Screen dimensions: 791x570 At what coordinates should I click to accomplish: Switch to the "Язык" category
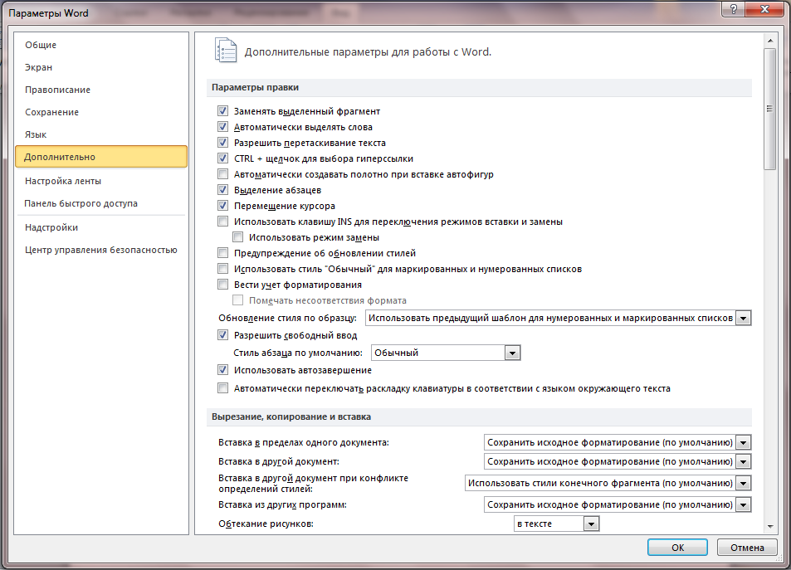[101, 134]
